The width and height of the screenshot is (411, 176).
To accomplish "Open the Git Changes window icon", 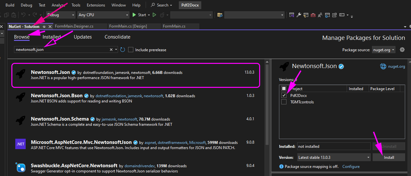I will pyautogui.click(x=306, y=15).
